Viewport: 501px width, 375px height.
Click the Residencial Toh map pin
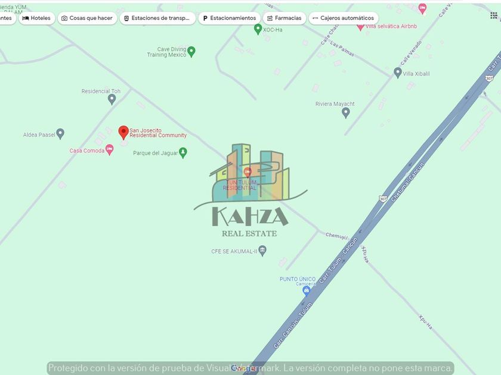click(x=112, y=99)
